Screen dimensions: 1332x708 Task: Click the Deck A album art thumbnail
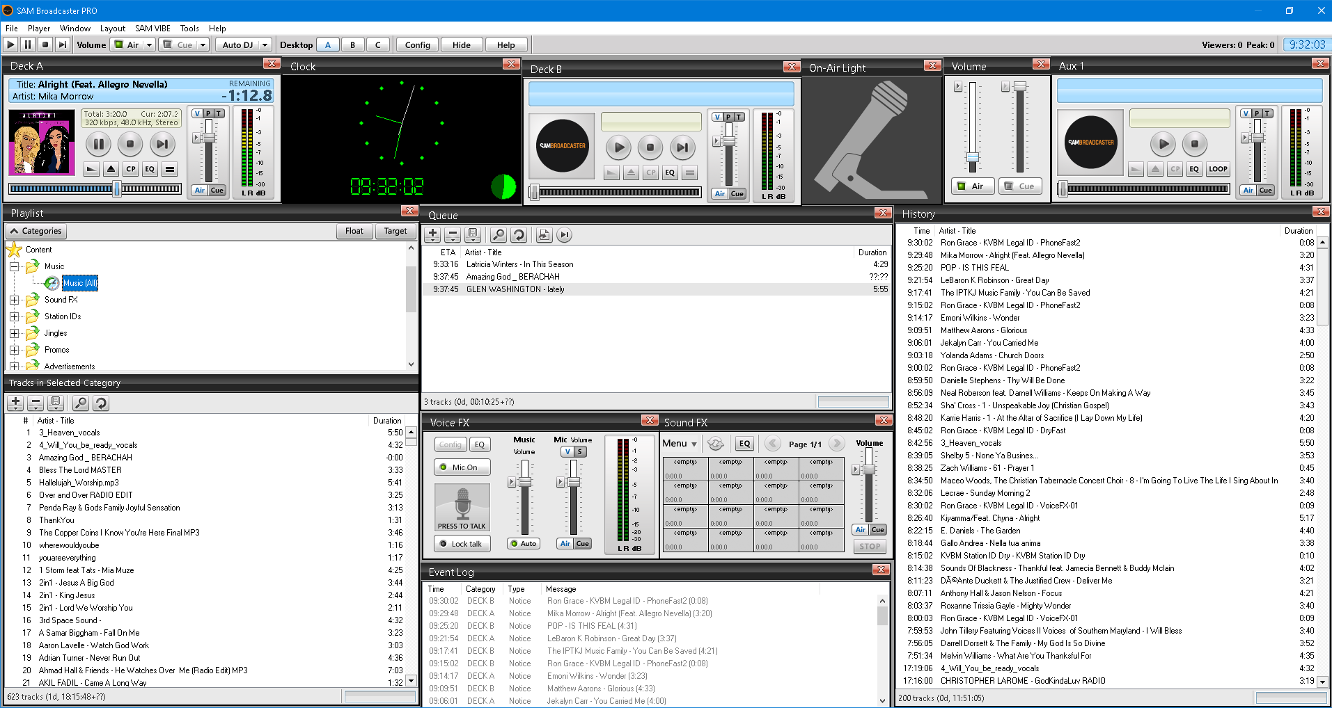(x=42, y=142)
